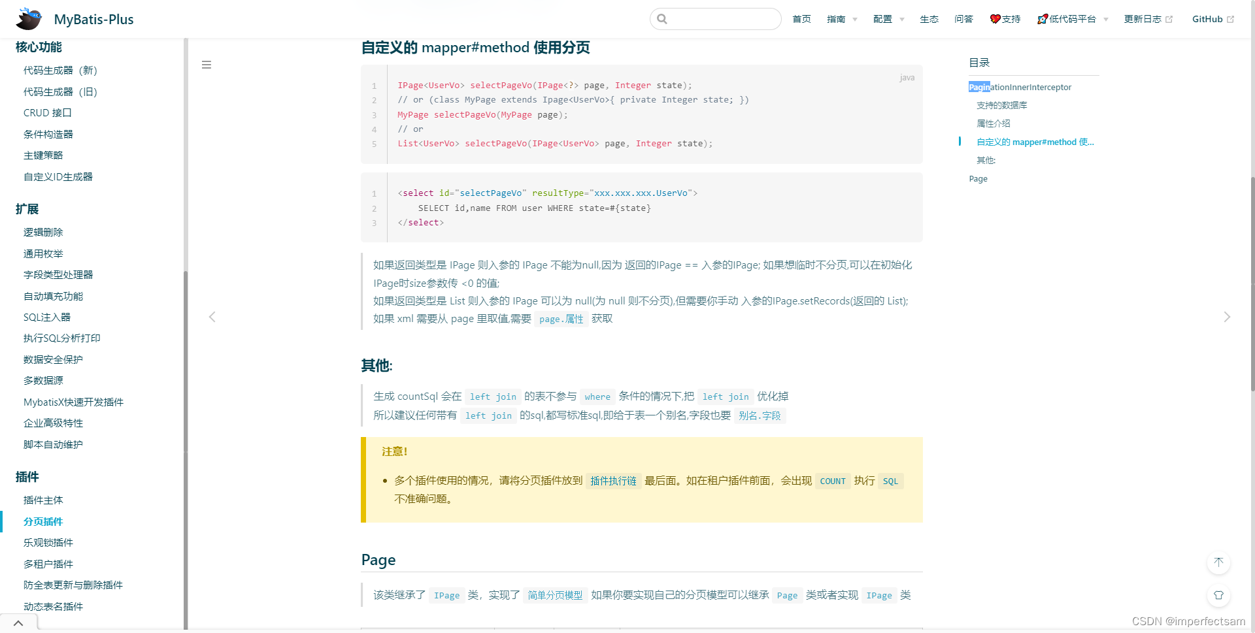Image resolution: width=1255 pixels, height=633 pixels.
Task: Open 自定义ID生成器 in sidebar
Action: tap(58, 177)
